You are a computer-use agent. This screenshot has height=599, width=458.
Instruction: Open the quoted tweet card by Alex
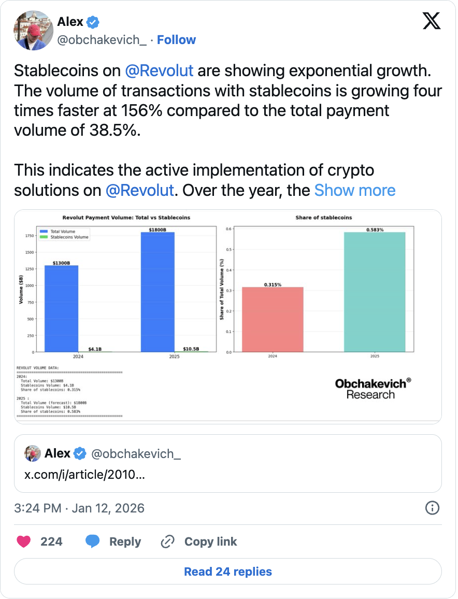pos(228,463)
